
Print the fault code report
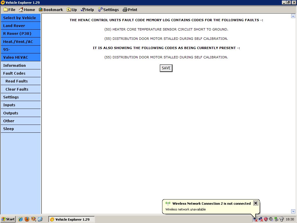click(130, 10)
